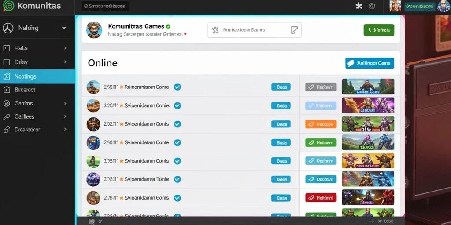Click the green Komunitas spiral logo
The height and width of the screenshot is (225, 451).
pyautogui.click(x=8, y=6)
